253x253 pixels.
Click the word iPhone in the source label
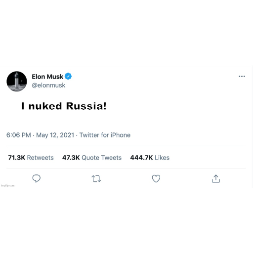(121, 135)
